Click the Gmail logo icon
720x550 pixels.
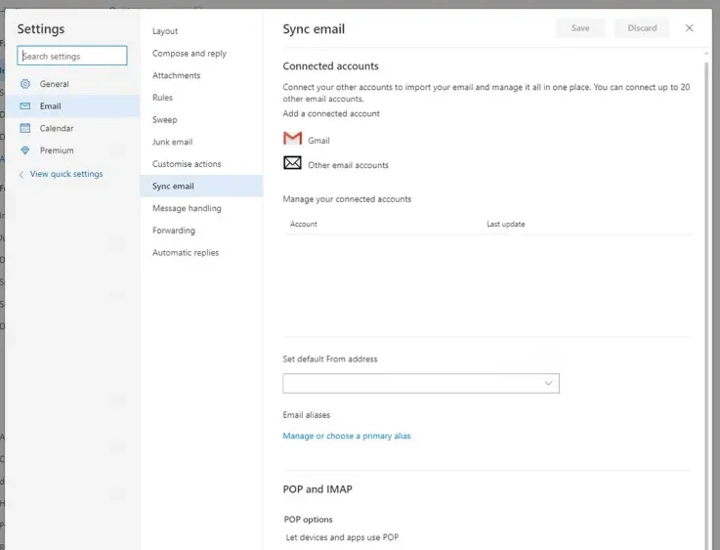(x=292, y=138)
